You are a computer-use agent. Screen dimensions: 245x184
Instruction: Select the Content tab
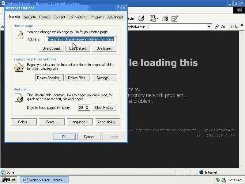pyautogui.click(x=59, y=17)
